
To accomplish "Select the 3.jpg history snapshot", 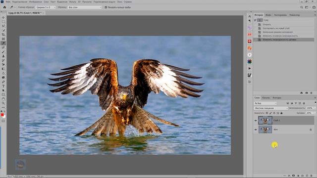I will (x=284, y=20).
